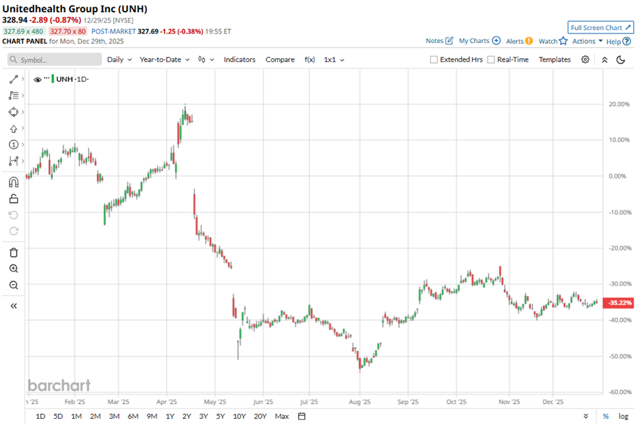This screenshot has width=642, height=431.
Task: Open the Notes editor
Action: [x=439, y=40]
